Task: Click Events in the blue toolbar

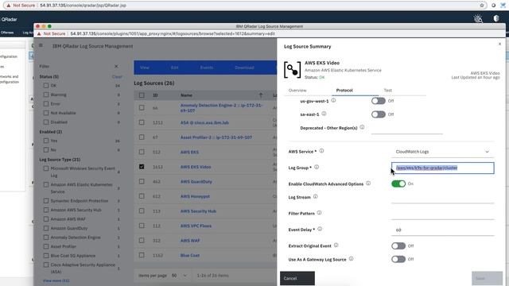Action: (207, 68)
